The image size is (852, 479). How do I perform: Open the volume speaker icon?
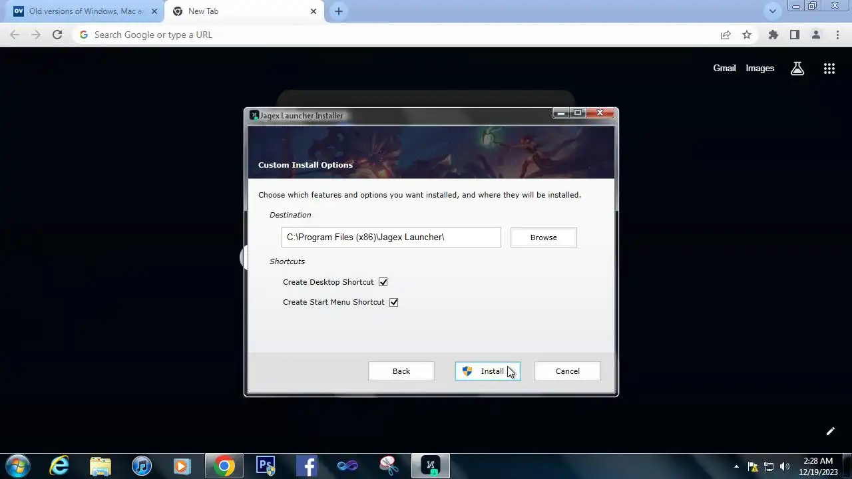pyautogui.click(x=785, y=466)
